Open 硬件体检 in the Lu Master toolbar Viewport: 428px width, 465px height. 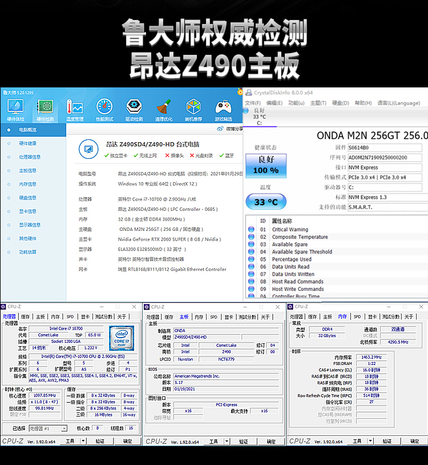(x=16, y=110)
